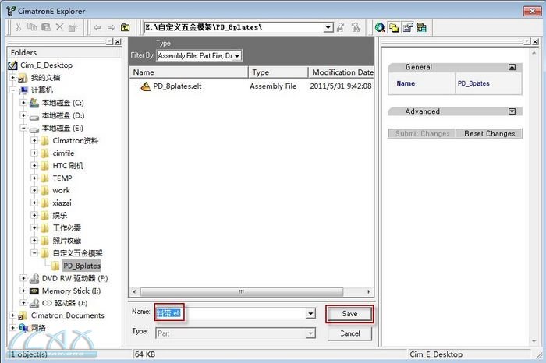Open the path address dropdown

point(328,27)
